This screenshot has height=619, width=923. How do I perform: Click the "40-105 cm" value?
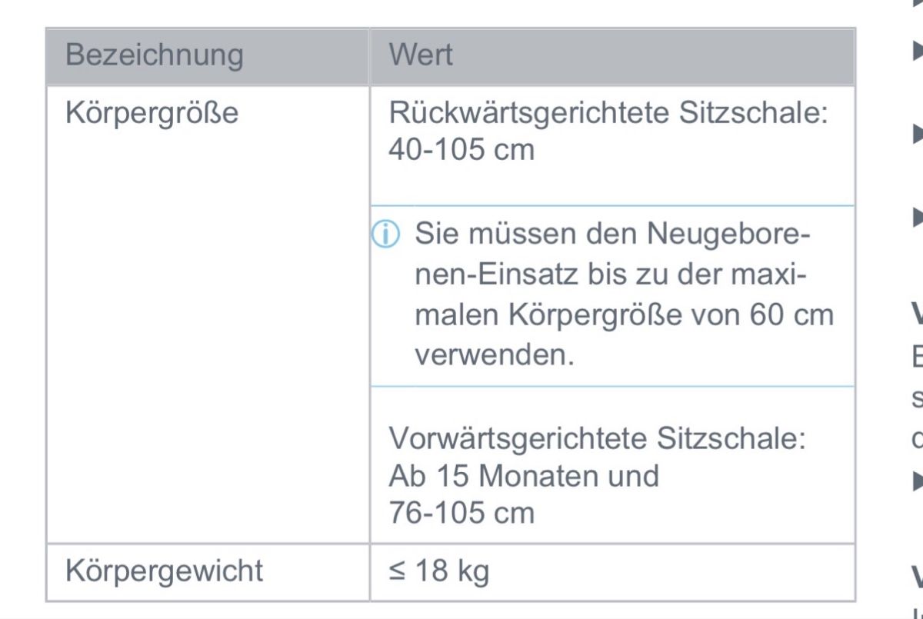[461, 149]
